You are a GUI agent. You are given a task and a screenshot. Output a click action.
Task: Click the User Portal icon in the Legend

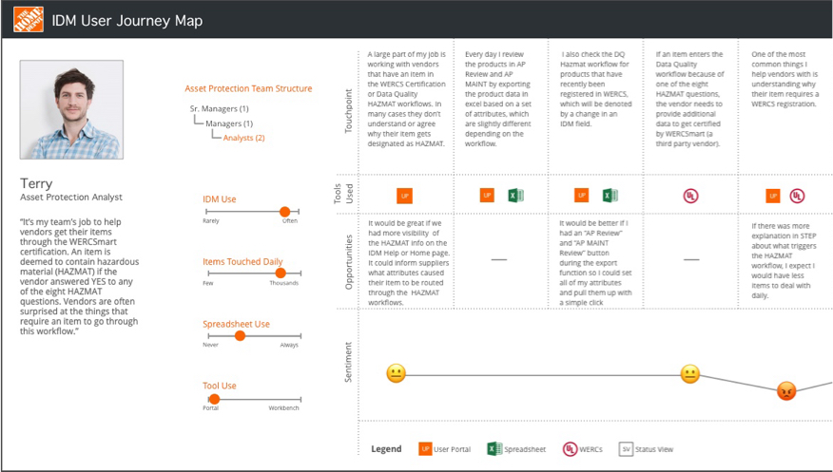coord(426,449)
